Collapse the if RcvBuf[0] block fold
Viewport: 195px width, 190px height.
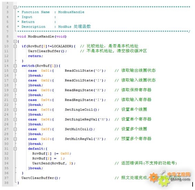click(15, 46)
